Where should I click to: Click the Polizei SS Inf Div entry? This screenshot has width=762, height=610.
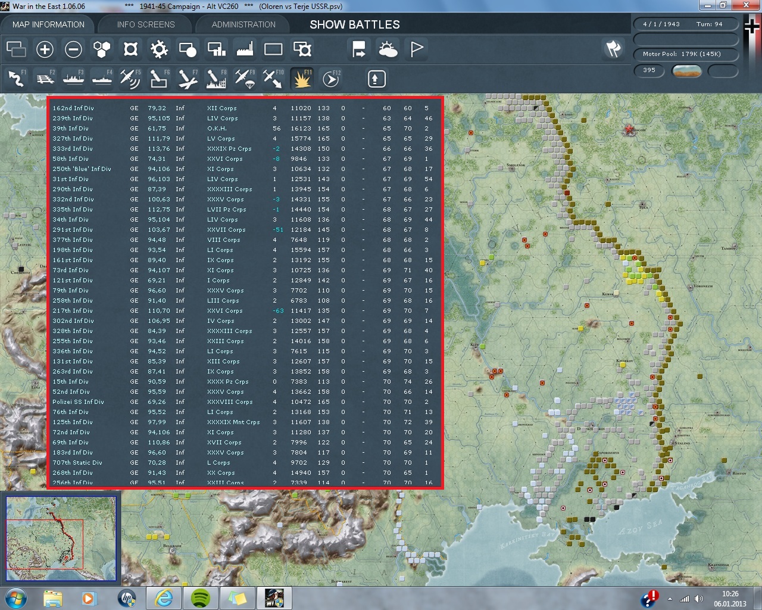click(78, 402)
